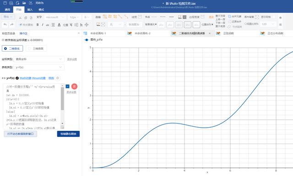293x176 pixels.
Task: Click the font color A icon
Action: click(59, 25)
